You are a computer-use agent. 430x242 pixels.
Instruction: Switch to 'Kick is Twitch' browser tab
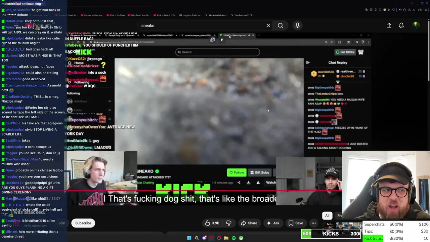point(165,15)
